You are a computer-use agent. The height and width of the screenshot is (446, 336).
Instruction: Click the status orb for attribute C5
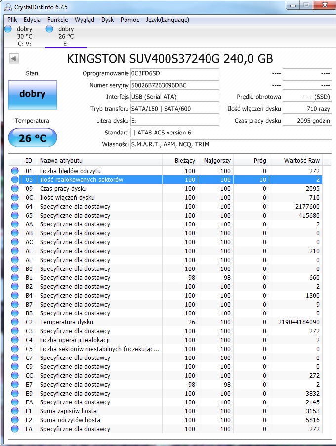tap(15, 349)
